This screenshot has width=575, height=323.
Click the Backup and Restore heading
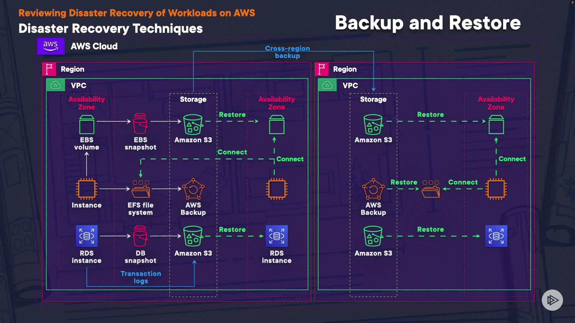(x=428, y=23)
